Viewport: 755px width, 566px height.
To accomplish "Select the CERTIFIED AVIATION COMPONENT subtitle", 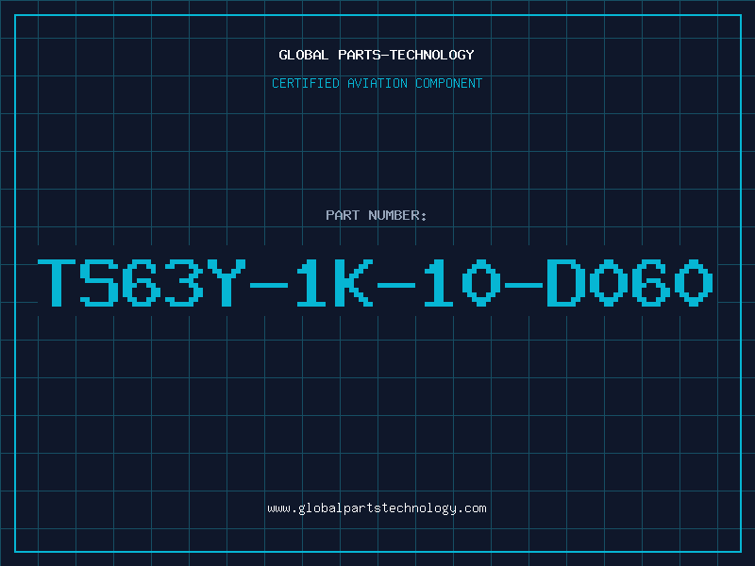I will pos(377,83).
